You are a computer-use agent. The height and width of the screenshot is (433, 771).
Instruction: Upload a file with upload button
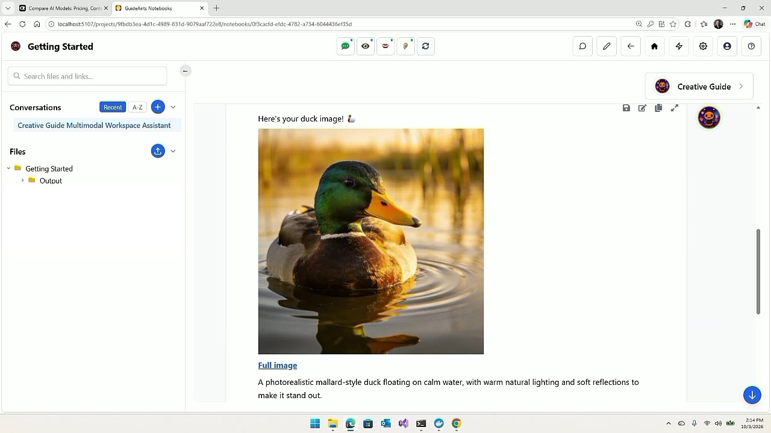point(158,151)
